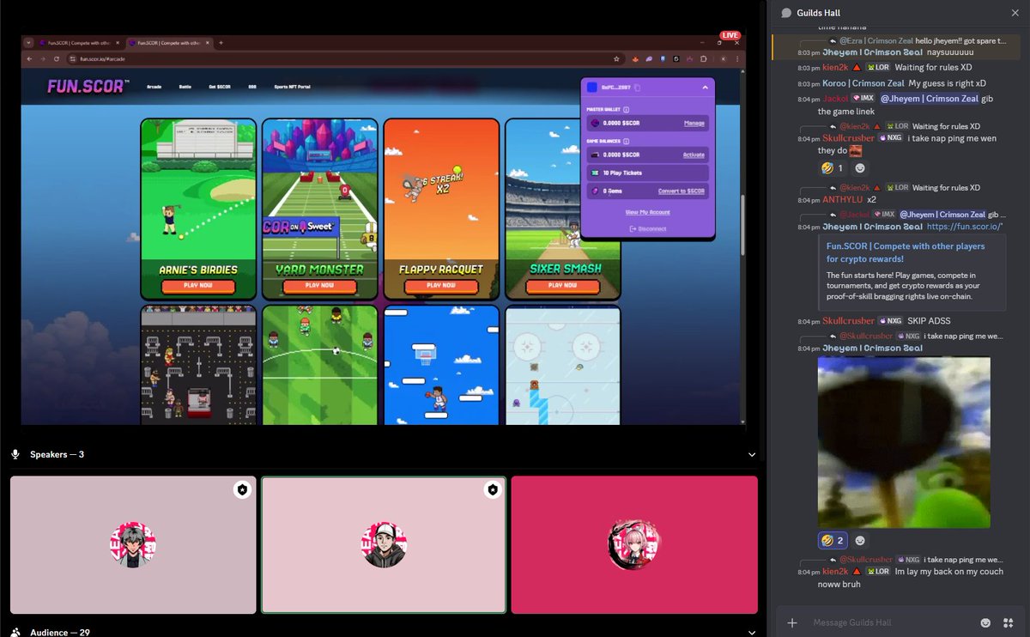Click Activate in Game Balances row
This screenshot has width=1030, height=637.
click(x=694, y=155)
